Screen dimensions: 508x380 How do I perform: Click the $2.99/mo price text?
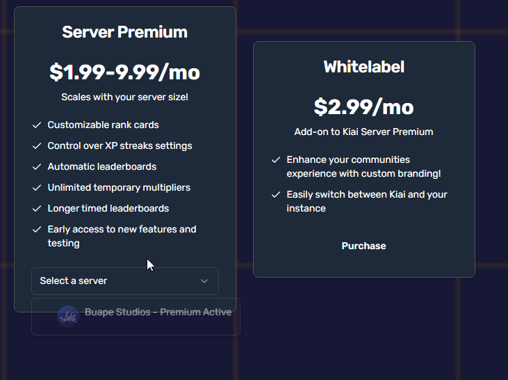[364, 106]
